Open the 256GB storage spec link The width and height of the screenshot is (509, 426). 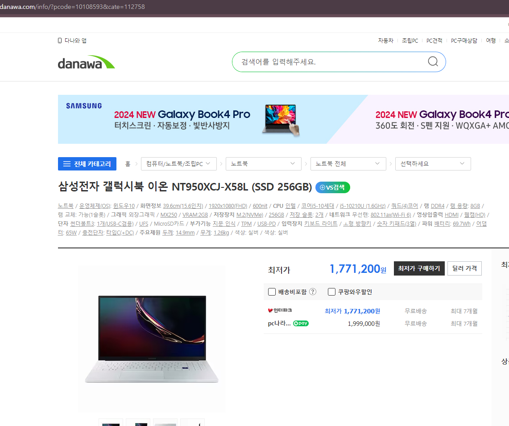(x=276, y=215)
